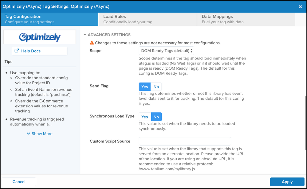Click the chevron icon beside Show More
The height and width of the screenshot is (189, 307).
28,134
